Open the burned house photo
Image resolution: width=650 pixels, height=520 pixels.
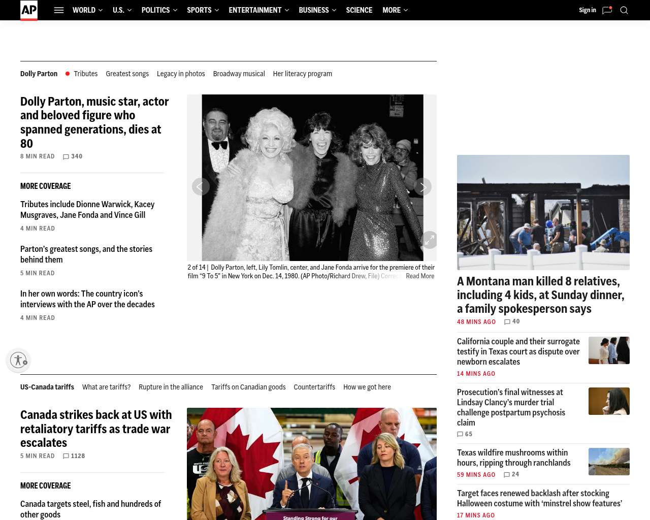(543, 212)
